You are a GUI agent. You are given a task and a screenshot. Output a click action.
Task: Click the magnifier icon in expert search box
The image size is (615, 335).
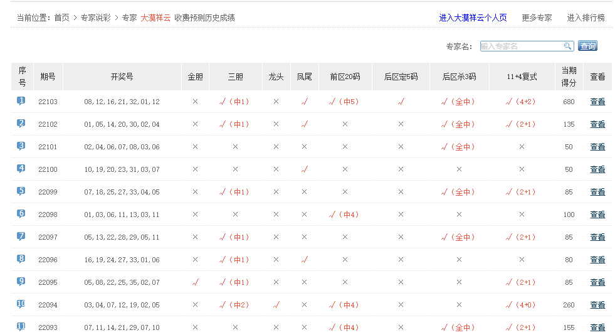(x=567, y=46)
